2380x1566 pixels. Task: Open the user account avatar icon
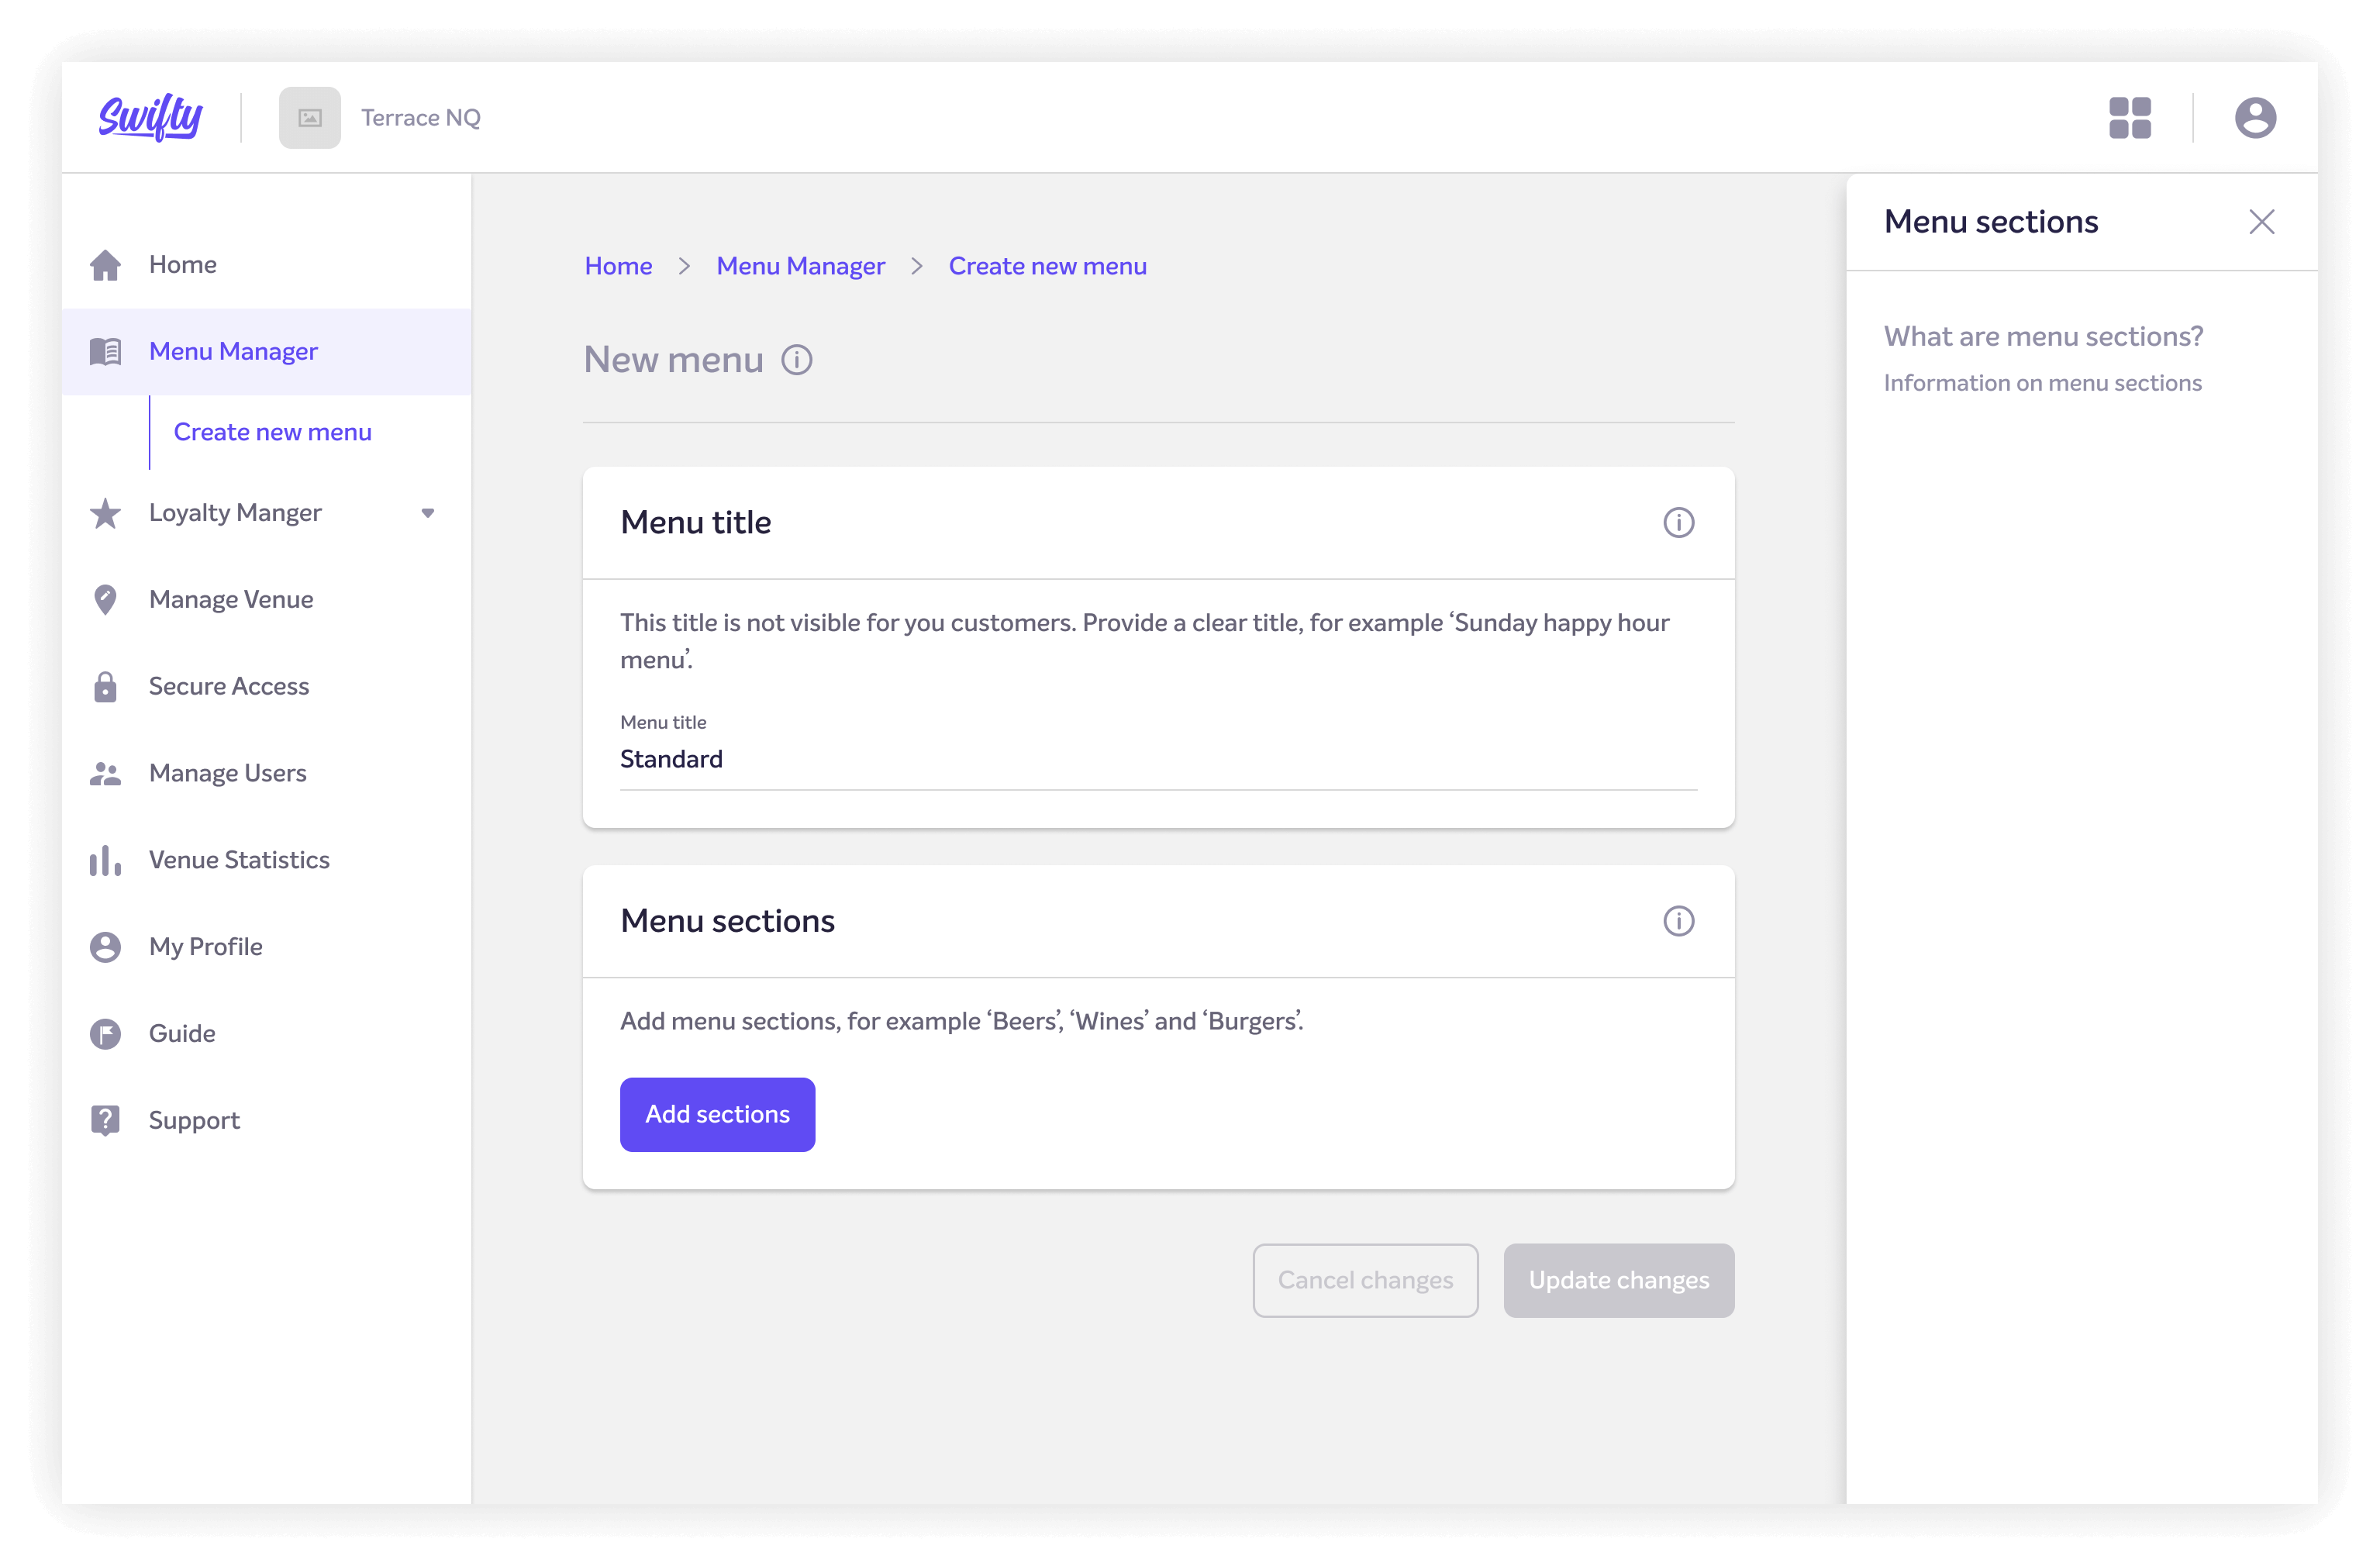click(x=2255, y=118)
